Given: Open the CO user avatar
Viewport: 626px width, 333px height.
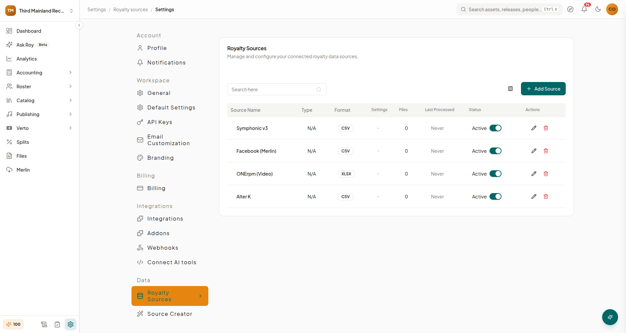Looking at the screenshot, I should (612, 9).
